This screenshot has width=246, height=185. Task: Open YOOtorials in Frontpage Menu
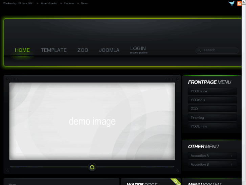pos(212,126)
